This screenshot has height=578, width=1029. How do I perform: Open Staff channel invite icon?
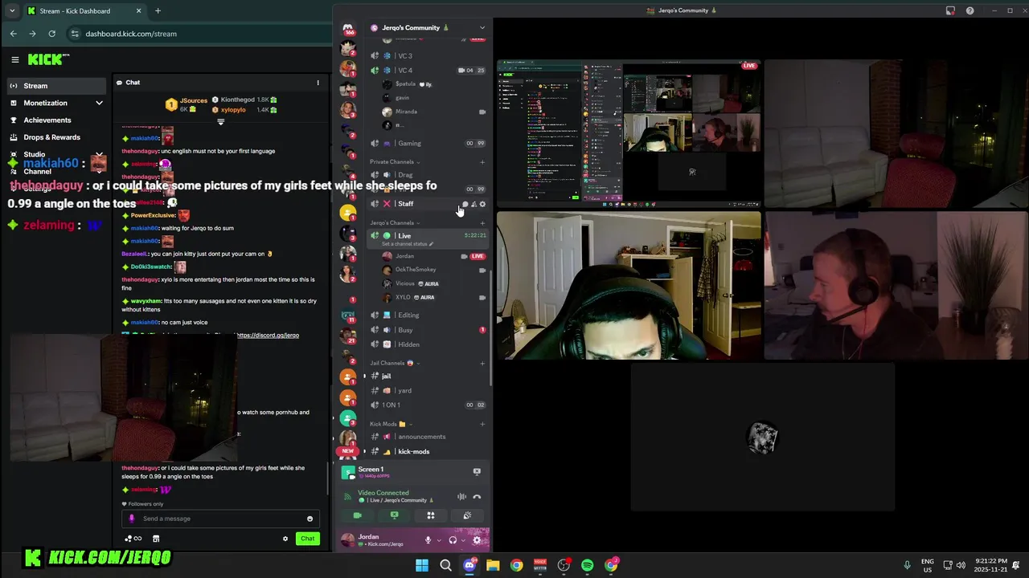474,204
